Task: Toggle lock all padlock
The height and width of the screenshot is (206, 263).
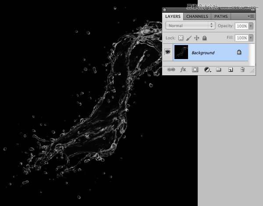Action: (x=204, y=38)
